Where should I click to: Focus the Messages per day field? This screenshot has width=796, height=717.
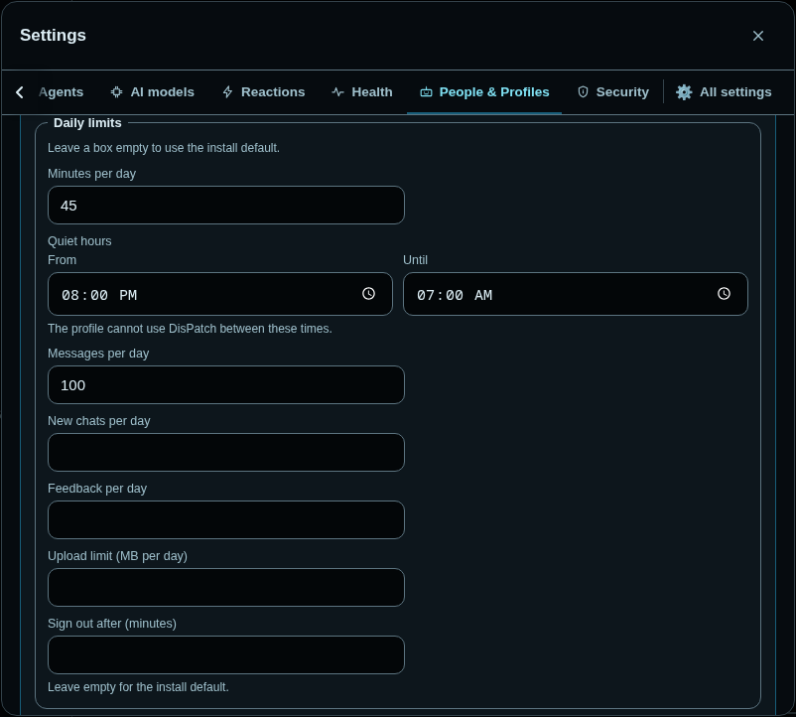[x=226, y=385]
